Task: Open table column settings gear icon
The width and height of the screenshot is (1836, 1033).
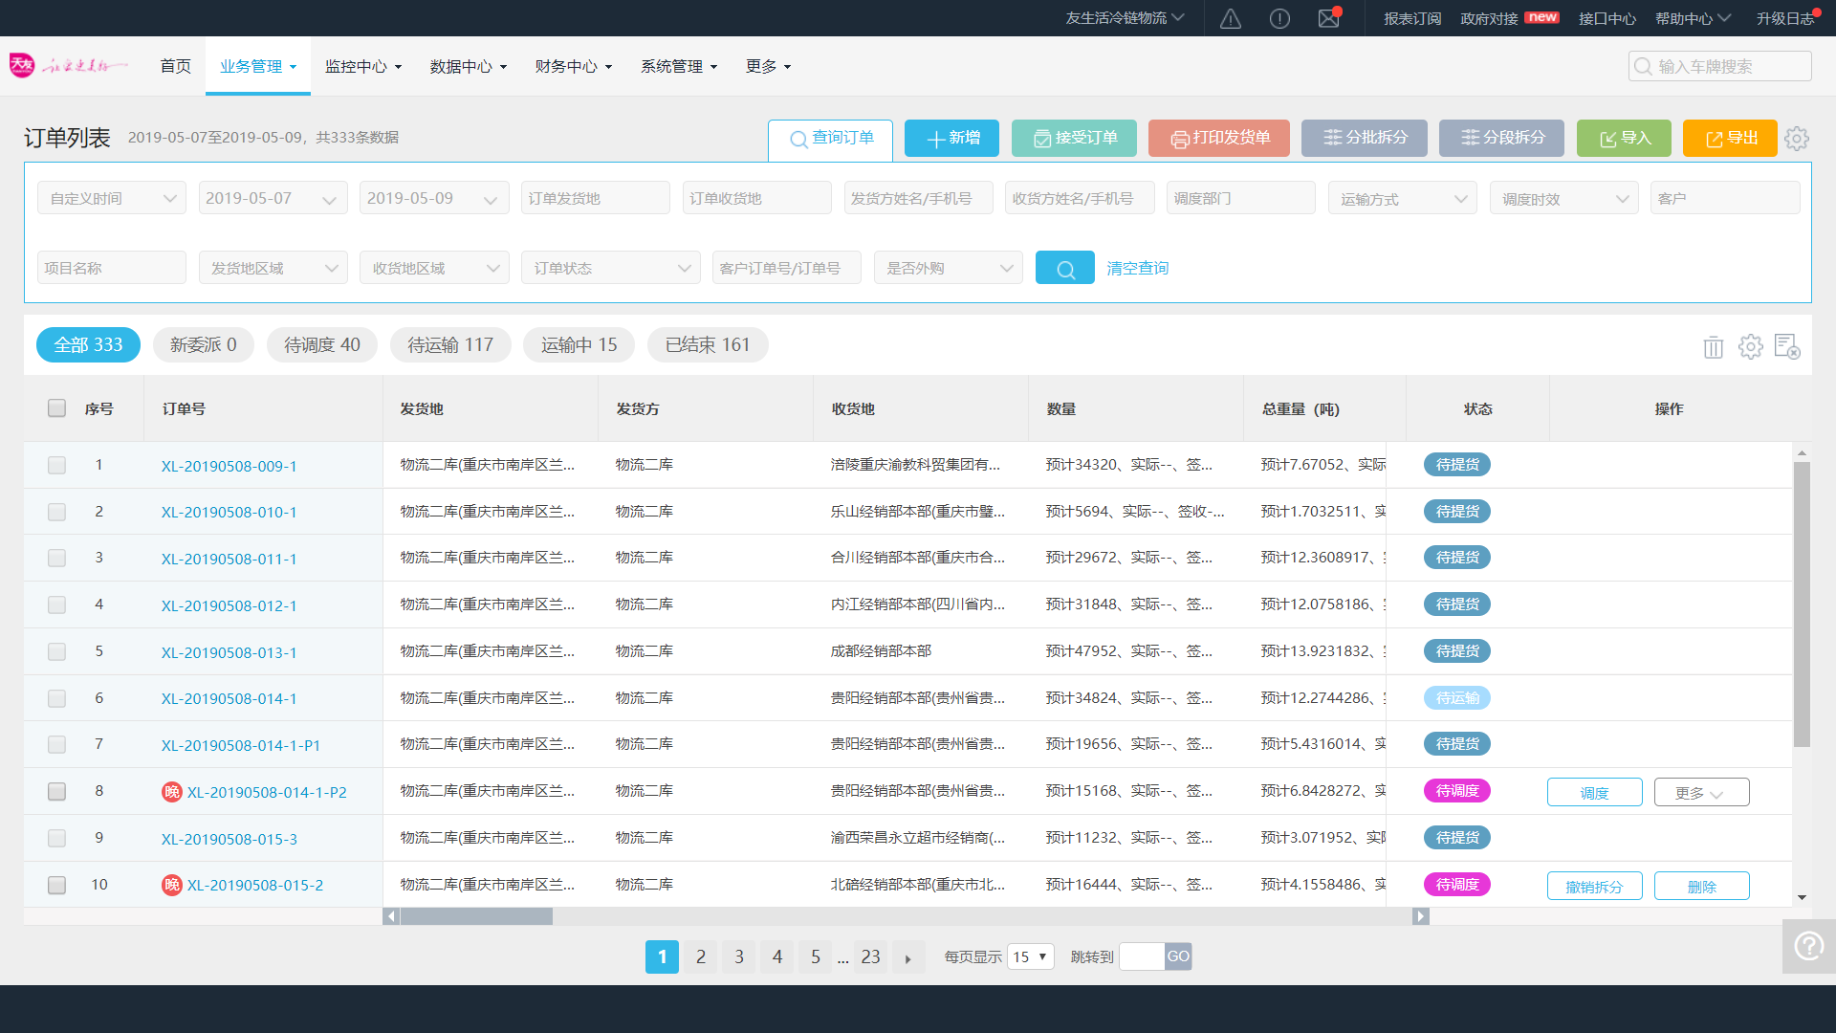Action: pos(1750,346)
